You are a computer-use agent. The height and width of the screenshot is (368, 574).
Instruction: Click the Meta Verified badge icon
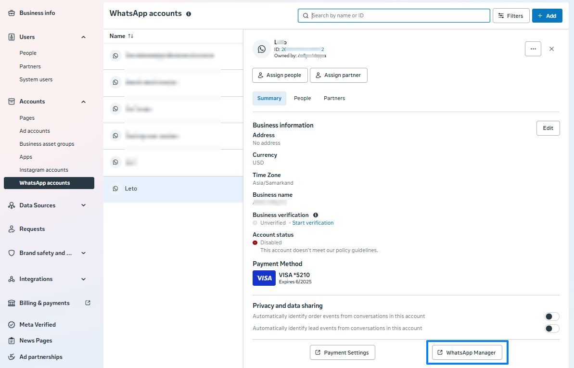pyautogui.click(x=12, y=325)
